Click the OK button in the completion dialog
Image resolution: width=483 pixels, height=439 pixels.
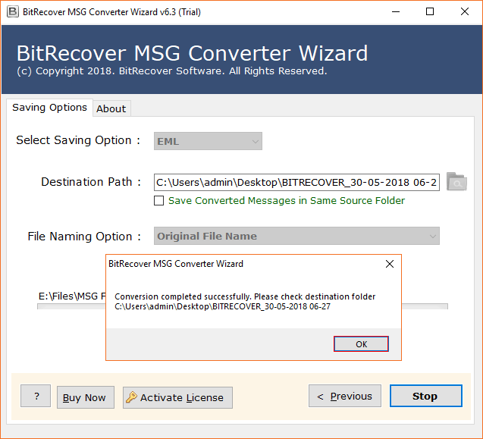[x=361, y=343]
